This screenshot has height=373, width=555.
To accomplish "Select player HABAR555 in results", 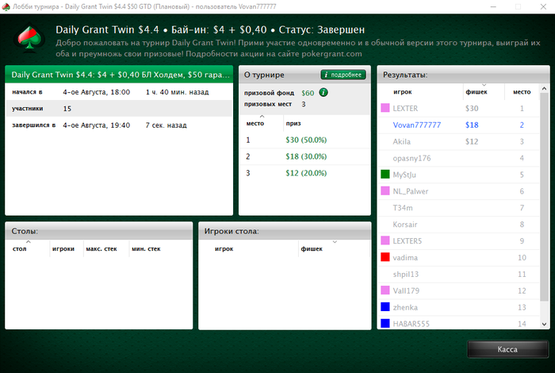I will 459,324.
